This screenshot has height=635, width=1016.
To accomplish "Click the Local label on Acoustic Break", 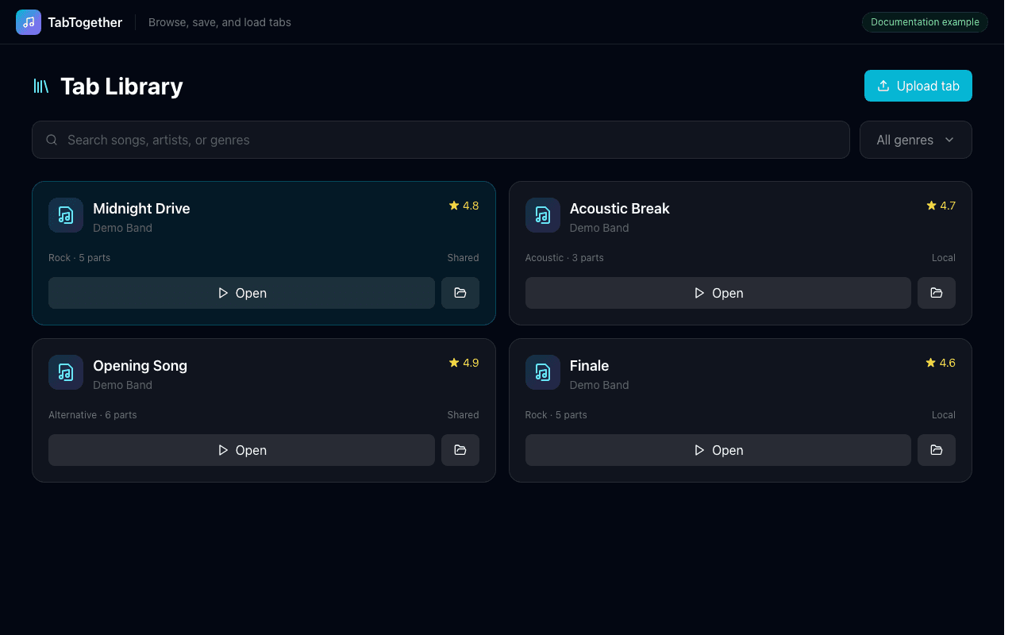I will (944, 258).
